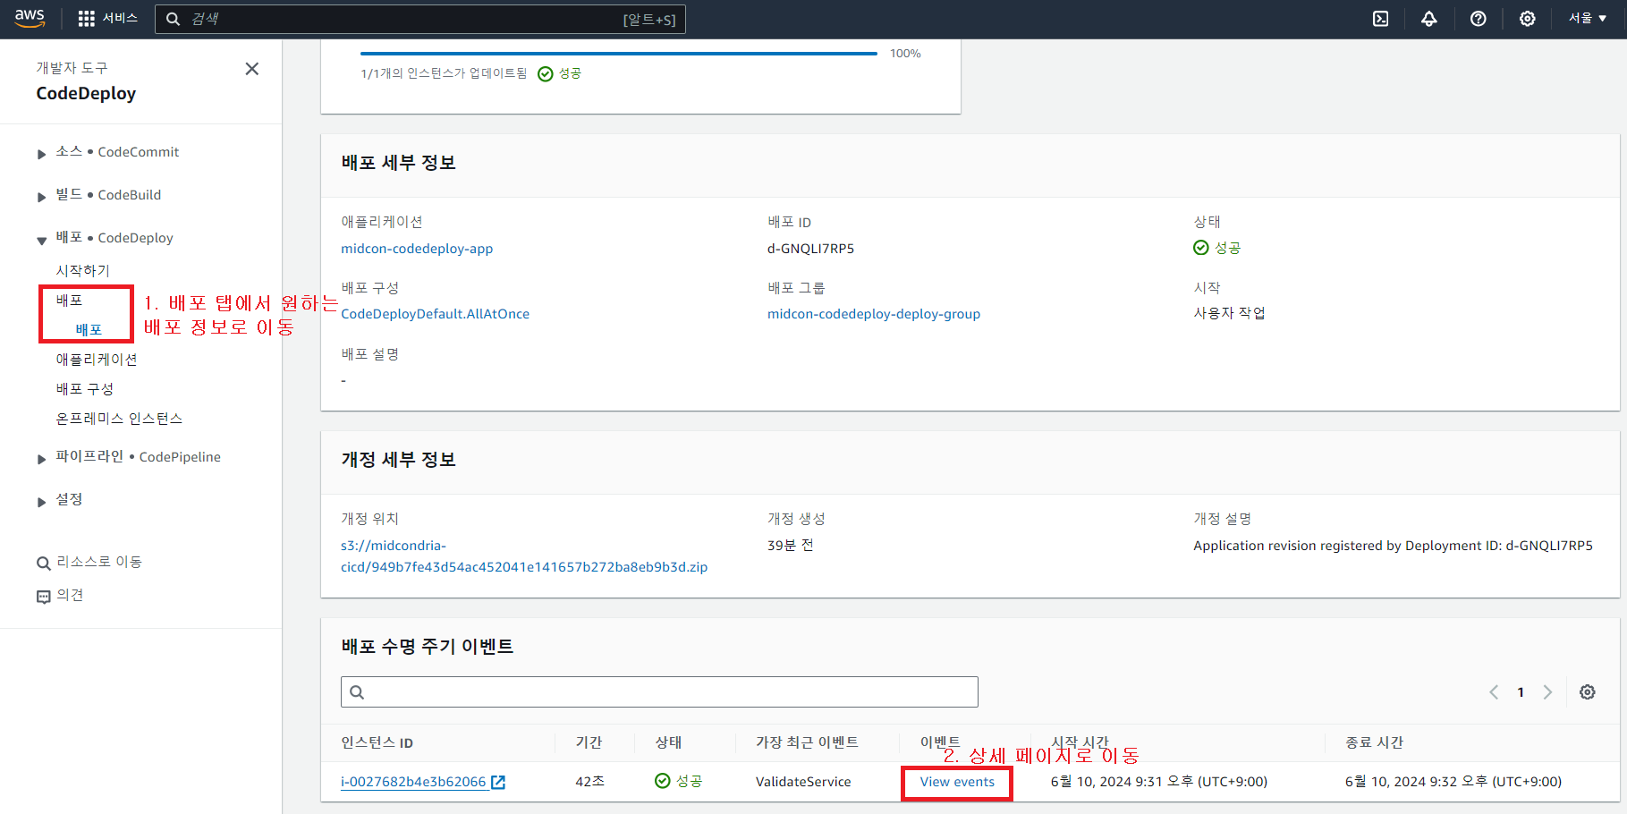Click the 종료 시간 column header
The height and width of the screenshot is (814, 1627).
(x=1374, y=742)
